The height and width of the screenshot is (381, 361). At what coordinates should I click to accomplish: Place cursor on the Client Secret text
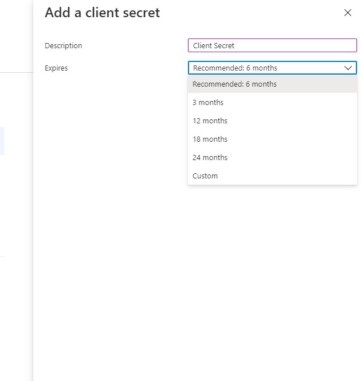pos(214,46)
